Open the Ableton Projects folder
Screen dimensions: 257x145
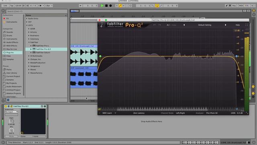(x=14, y=93)
